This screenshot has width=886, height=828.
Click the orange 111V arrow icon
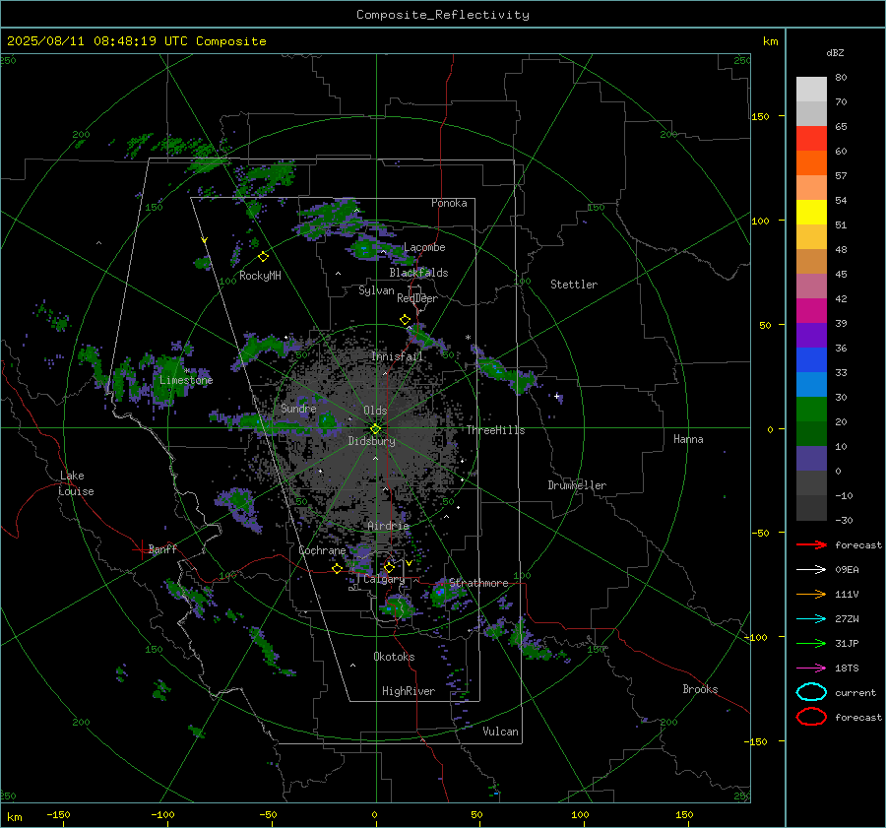[x=811, y=594]
